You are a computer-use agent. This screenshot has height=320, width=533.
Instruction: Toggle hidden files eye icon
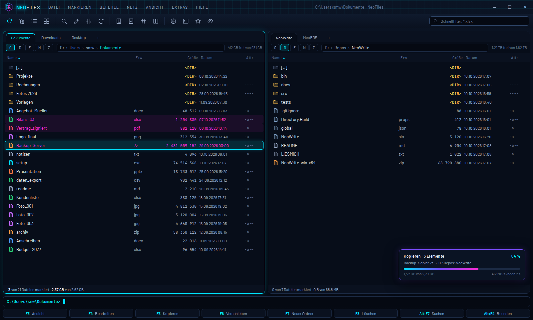210,21
